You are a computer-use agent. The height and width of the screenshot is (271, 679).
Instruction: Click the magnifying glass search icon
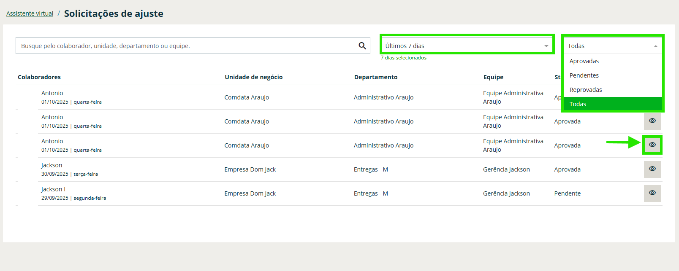362,46
